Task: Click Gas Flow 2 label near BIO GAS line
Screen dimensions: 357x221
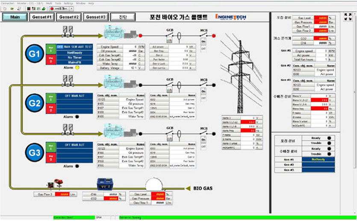Action: 44,195
